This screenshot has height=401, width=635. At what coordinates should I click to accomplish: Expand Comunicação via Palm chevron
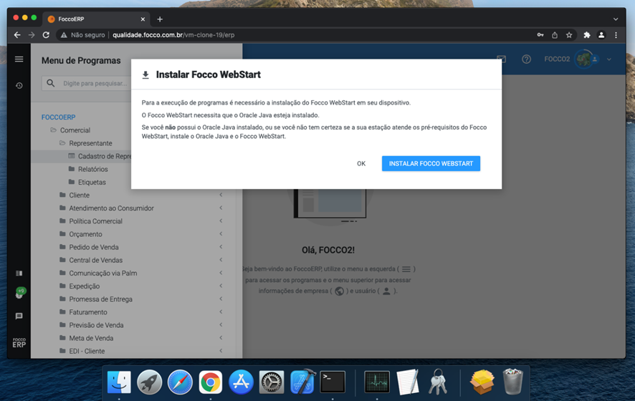point(221,272)
